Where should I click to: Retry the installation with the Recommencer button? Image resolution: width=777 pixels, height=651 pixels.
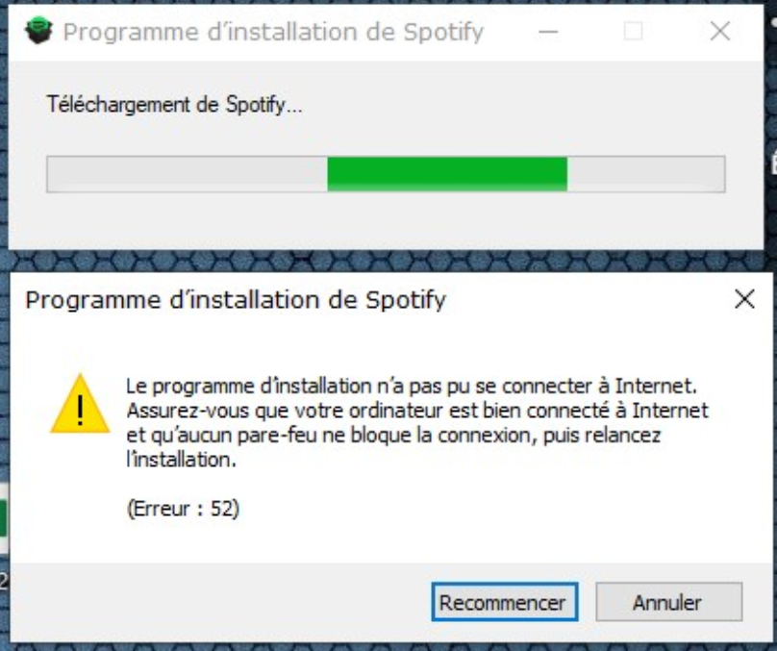[x=505, y=602]
